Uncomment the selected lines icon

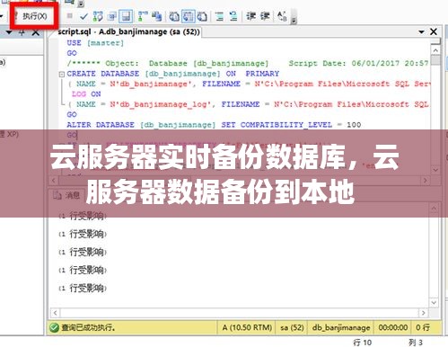(233, 16)
